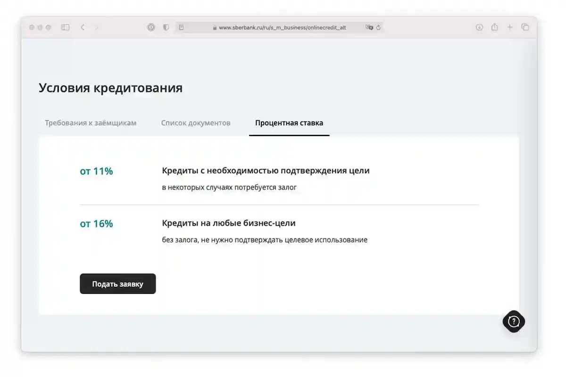566x377 pixels.
Task: Open the tab overview grid
Action: point(525,27)
